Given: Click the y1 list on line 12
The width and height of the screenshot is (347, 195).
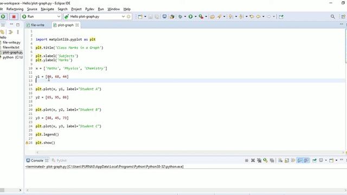Looking at the screenshot, I should click(x=57, y=76).
